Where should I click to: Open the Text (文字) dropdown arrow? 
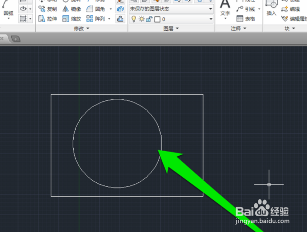tap(225, 18)
